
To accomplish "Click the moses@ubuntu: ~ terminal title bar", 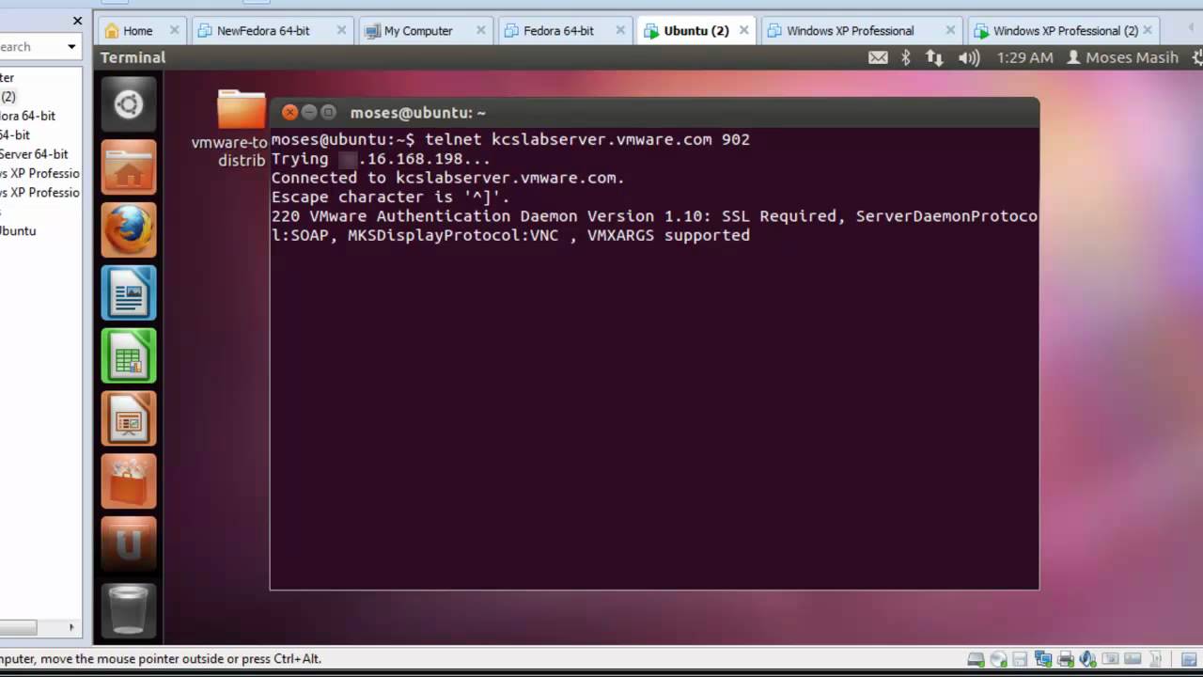I will tap(654, 113).
